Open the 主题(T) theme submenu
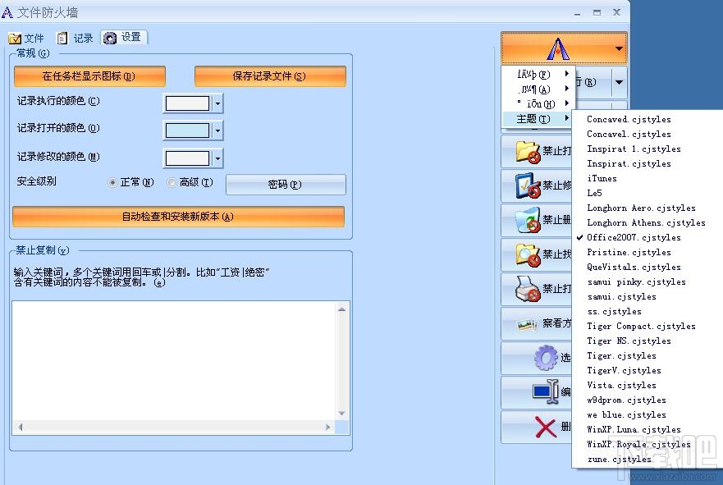 [x=538, y=119]
